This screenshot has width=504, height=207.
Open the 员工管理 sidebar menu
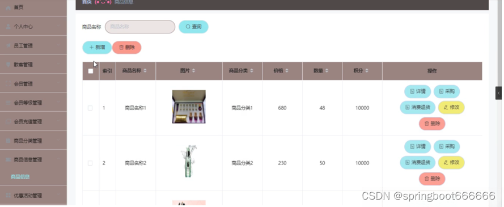tap(33, 45)
